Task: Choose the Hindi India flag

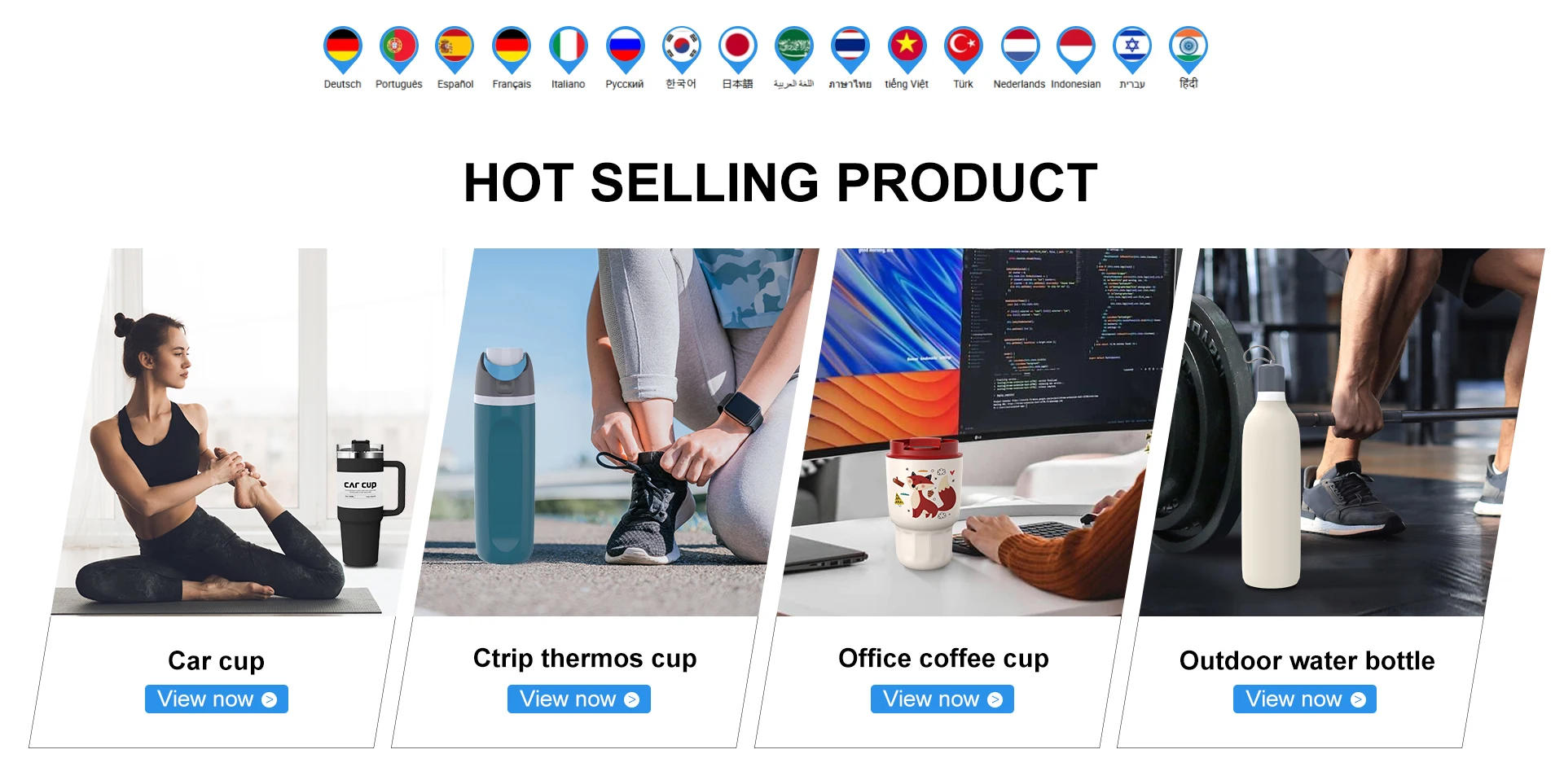Action: [x=1188, y=49]
